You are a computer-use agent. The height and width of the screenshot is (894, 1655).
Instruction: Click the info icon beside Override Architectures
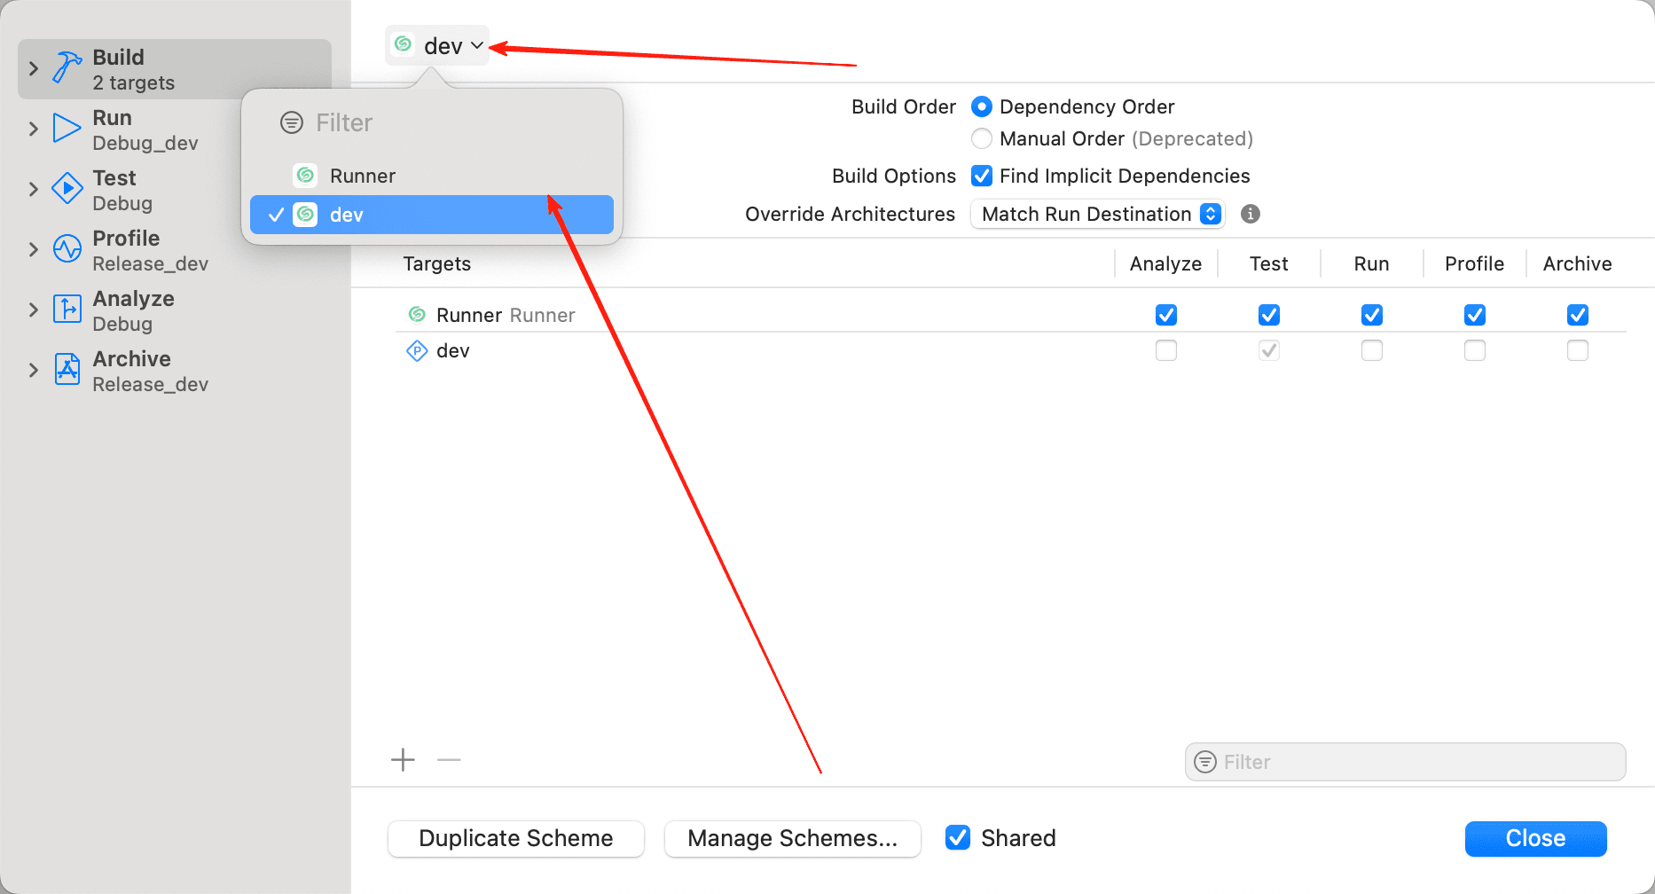click(1251, 214)
